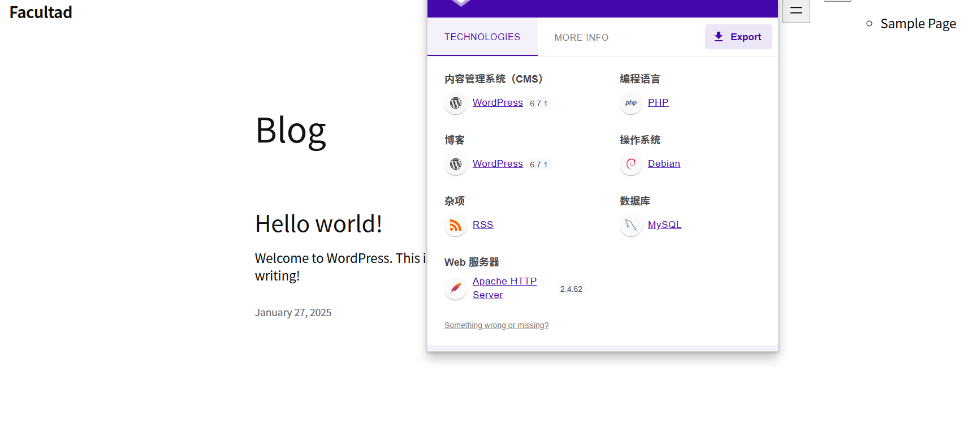Click the 内容管理系统 (CMS) category heading
Screen dimensions: 968x423
click(494, 79)
